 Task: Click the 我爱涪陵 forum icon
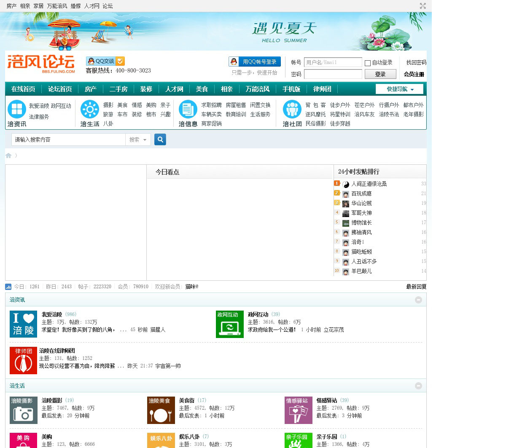tap(23, 324)
